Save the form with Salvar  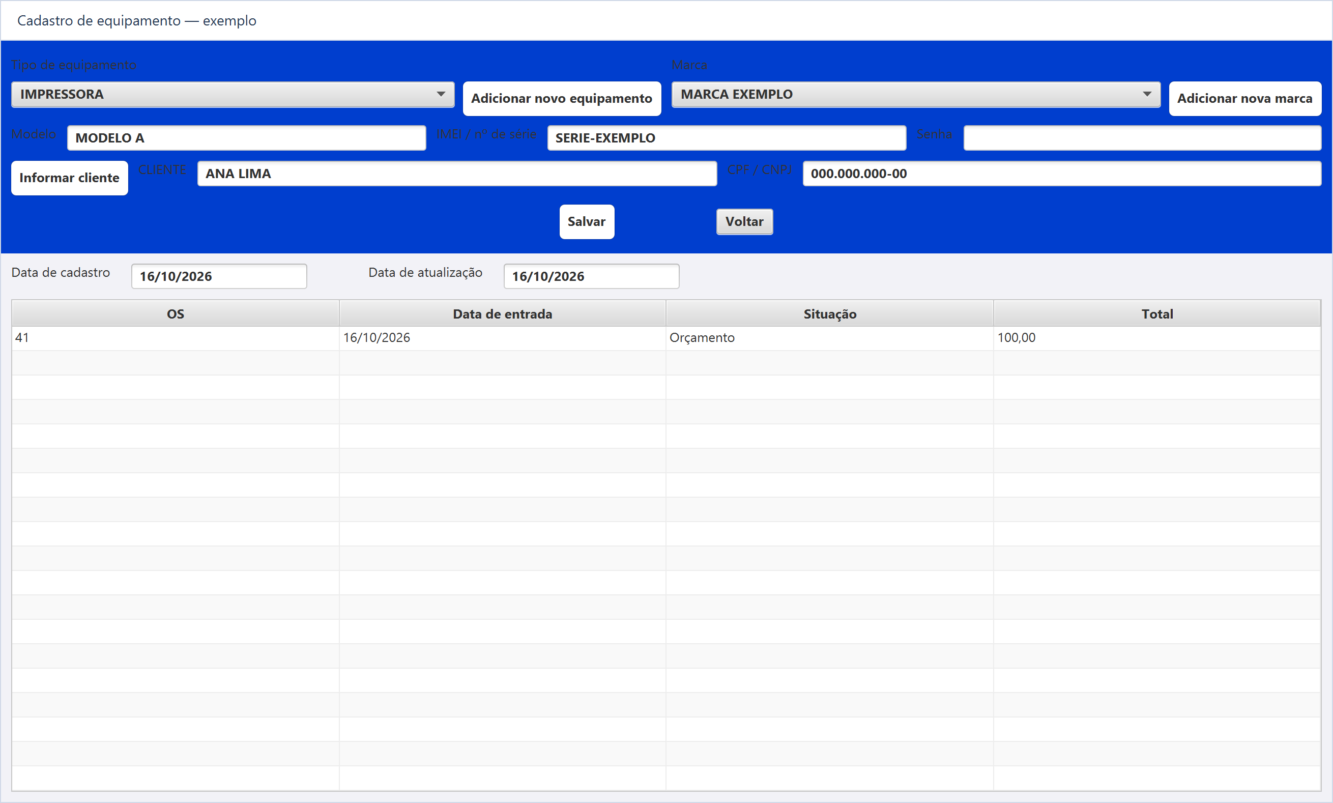point(587,222)
